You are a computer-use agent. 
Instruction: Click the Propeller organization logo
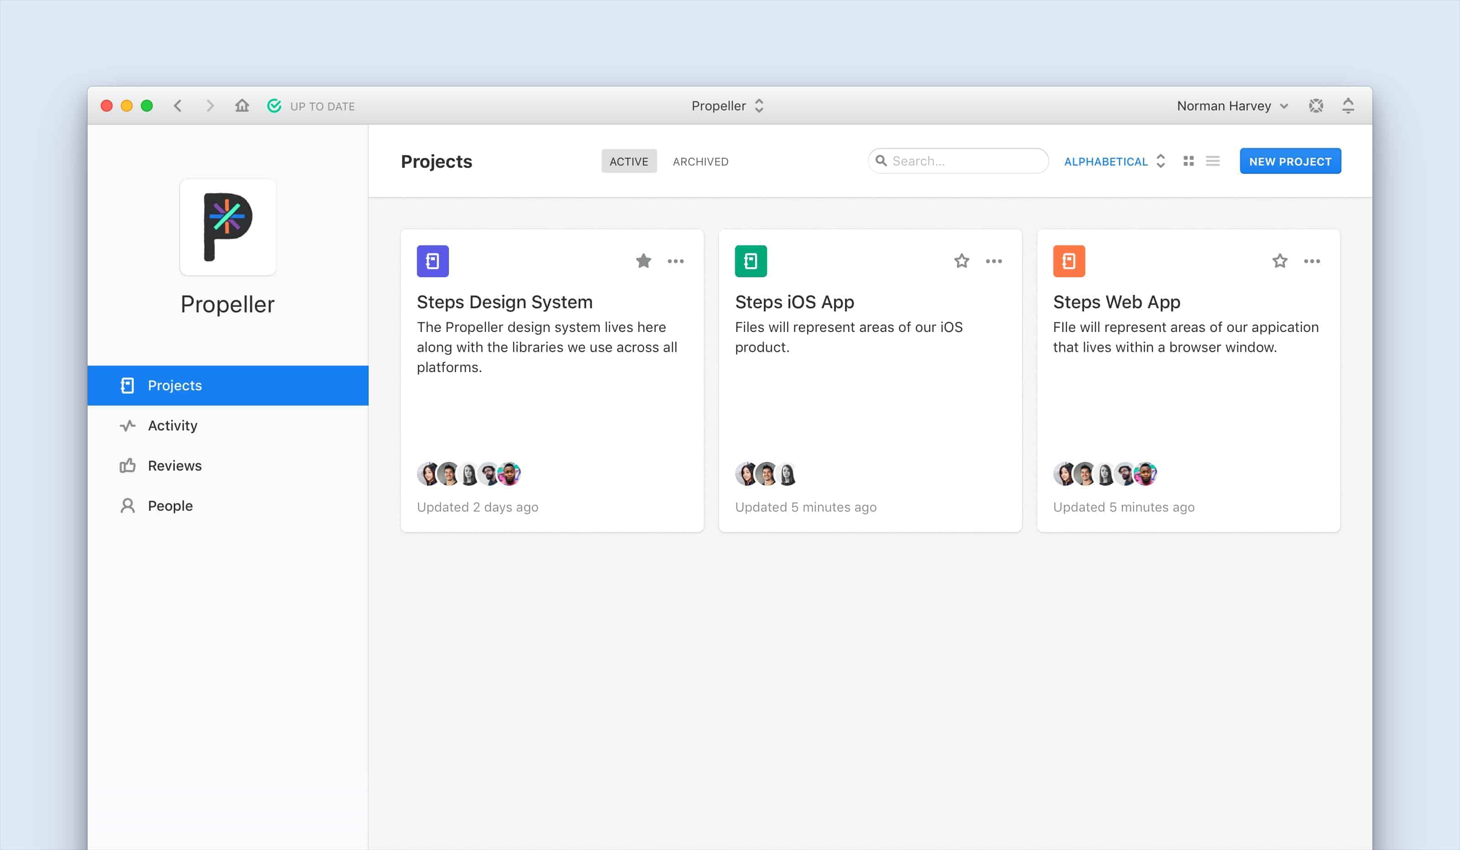tap(228, 227)
